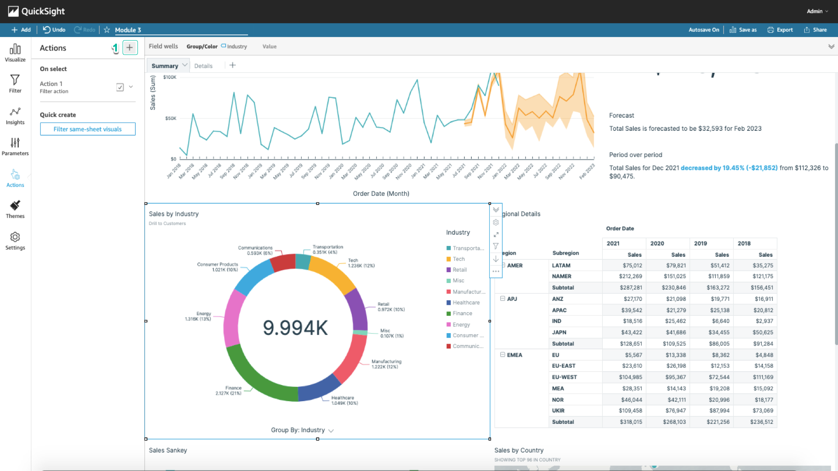This screenshot has width=838, height=471.
Task: Switch to the Details sheet tab
Action: pyautogui.click(x=203, y=66)
